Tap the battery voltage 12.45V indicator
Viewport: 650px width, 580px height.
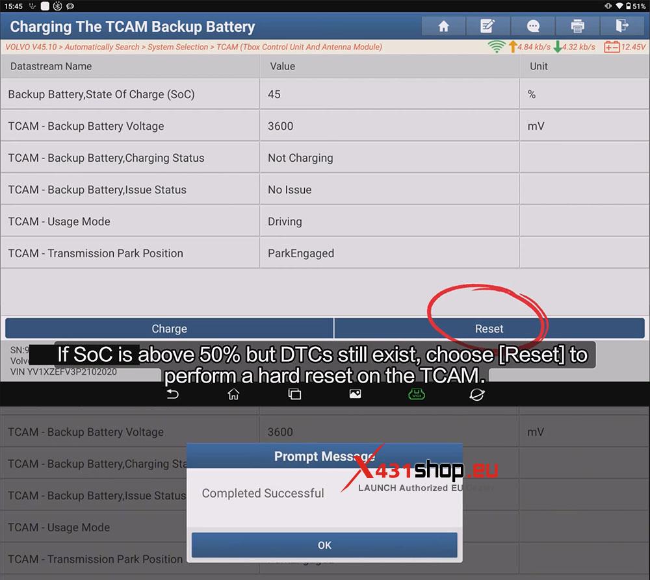624,47
